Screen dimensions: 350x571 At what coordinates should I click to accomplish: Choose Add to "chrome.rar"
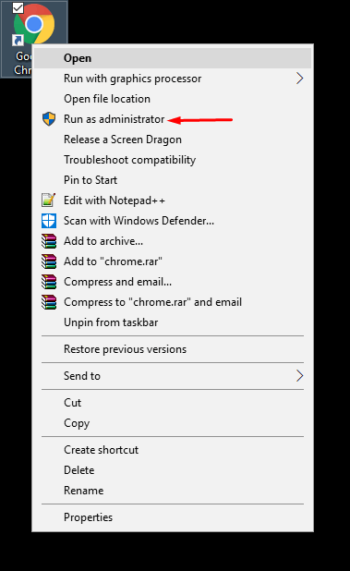point(173,261)
